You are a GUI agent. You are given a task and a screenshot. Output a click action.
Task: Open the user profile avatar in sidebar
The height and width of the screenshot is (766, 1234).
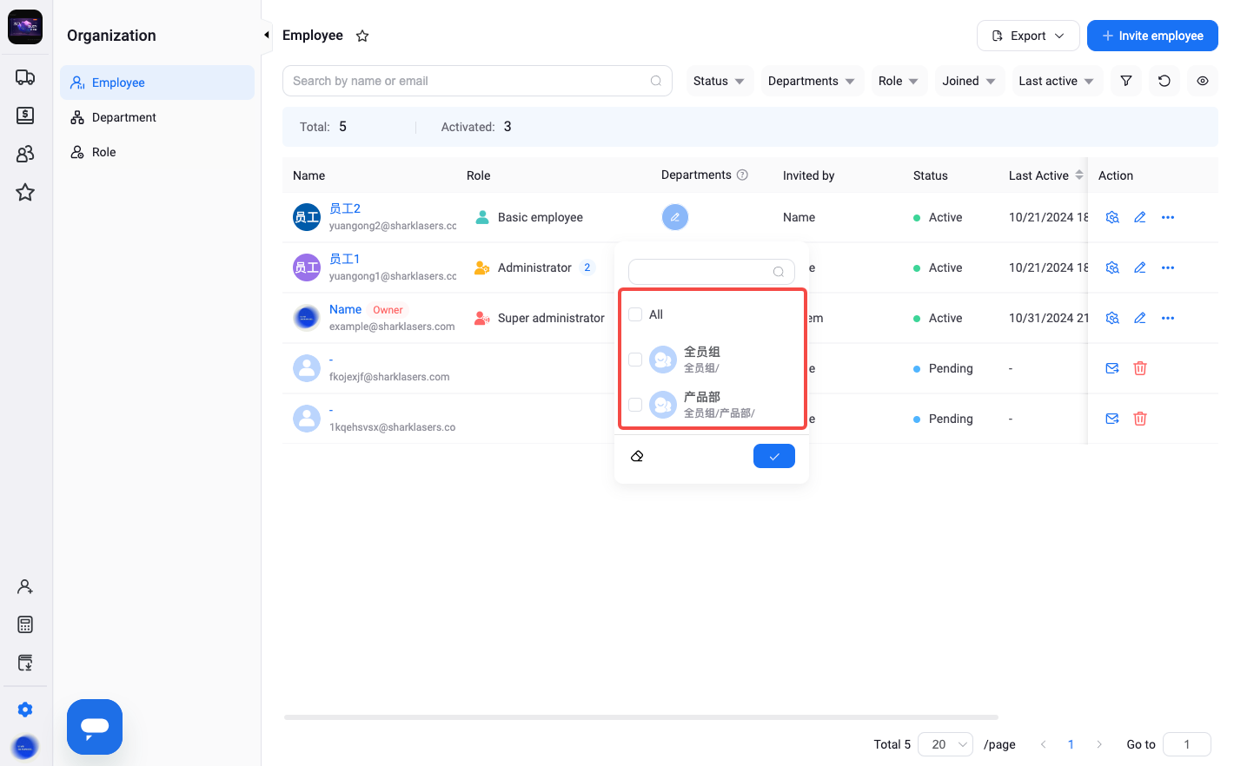25,746
